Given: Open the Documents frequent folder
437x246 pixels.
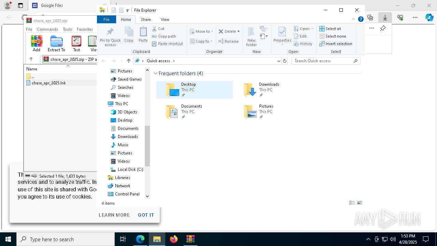Looking at the screenshot, I should pos(195,112).
